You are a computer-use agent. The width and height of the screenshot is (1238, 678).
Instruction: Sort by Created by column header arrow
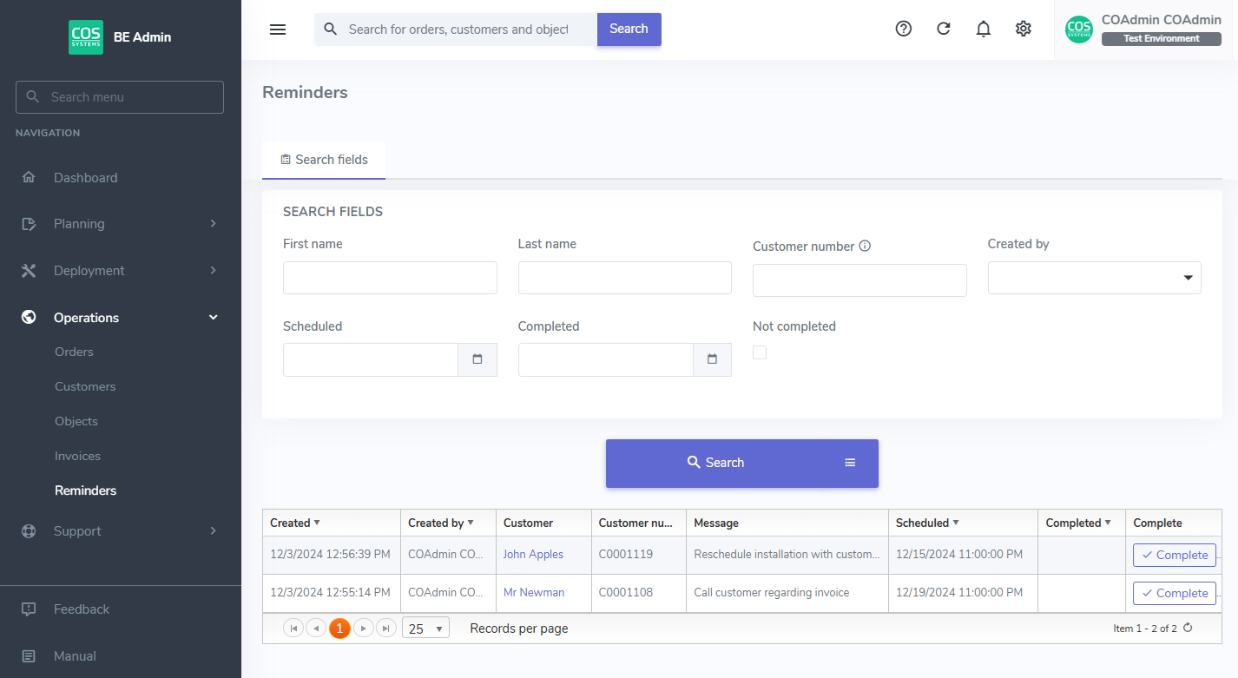tap(471, 523)
